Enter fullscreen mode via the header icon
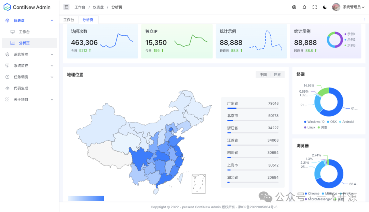The height and width of the screenshot is (212, 369). coord(315,7)
